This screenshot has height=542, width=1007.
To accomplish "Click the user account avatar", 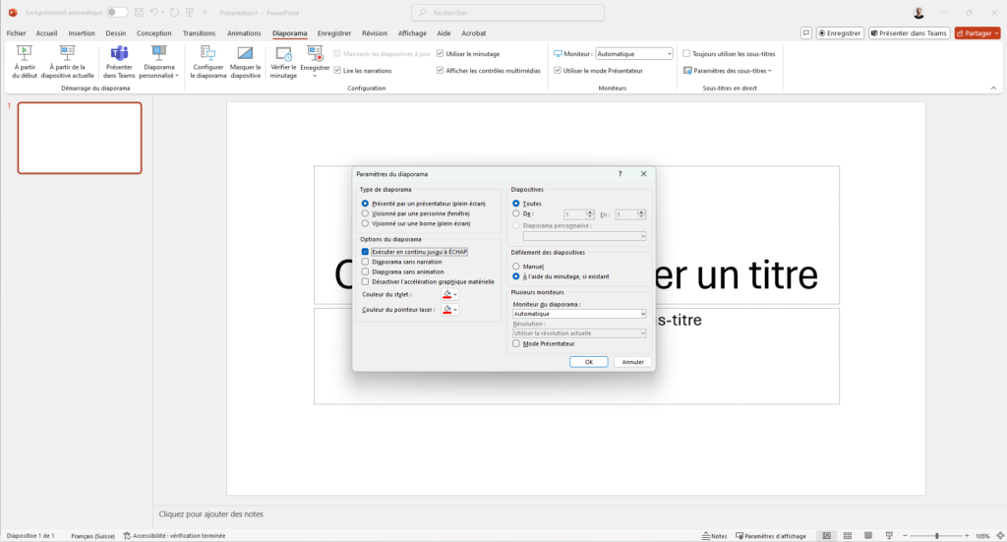I will pos(918,12).
